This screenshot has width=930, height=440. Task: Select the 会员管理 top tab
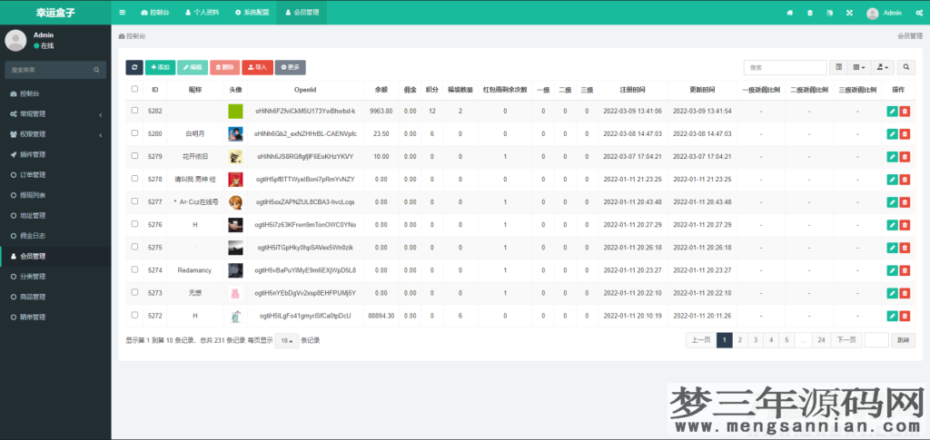pos(302,13)
